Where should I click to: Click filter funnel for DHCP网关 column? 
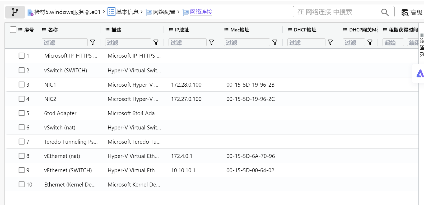(x=370, y=42)
